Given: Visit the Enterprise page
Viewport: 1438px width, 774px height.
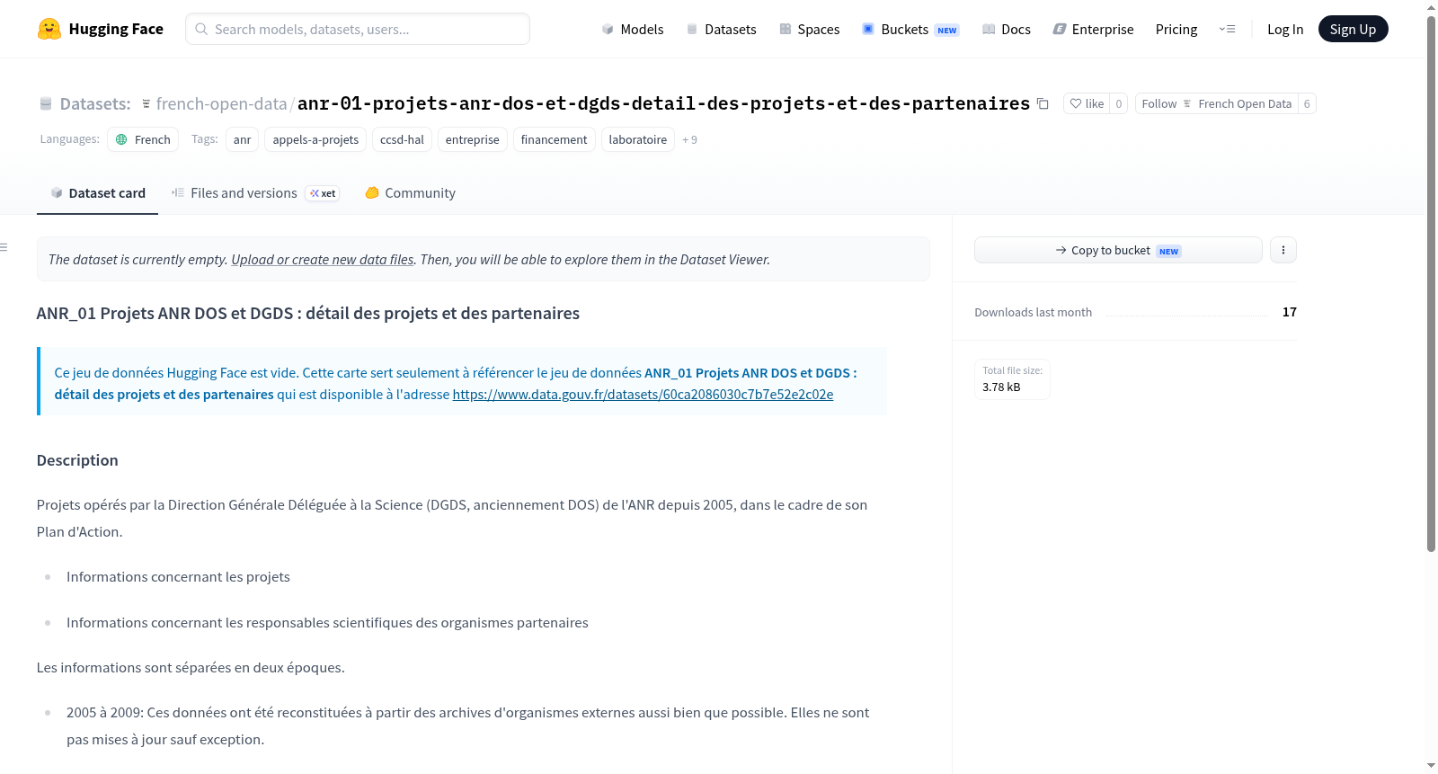Looking at the screenshot, I should pos(1093,29).
